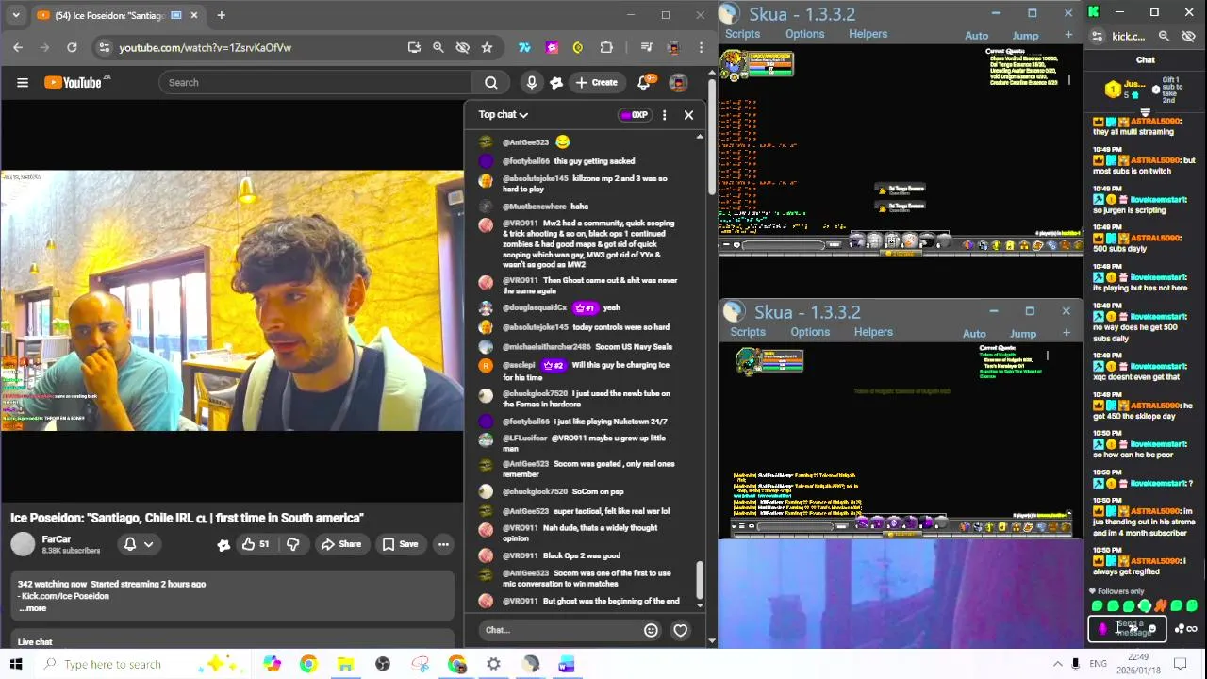Viewport: 1207px width, 679px height.
Task: Dislike the video with thumbs down
Action: click(x=292, y=544)
